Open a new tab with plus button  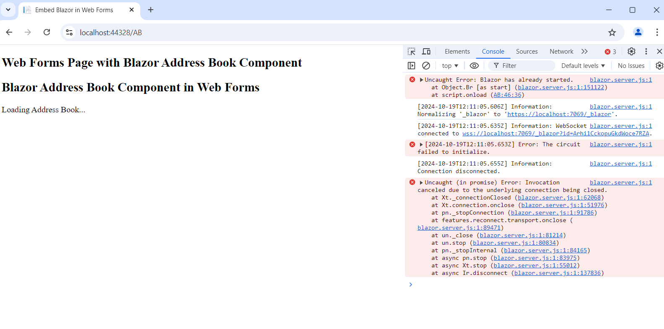point(151,10)
